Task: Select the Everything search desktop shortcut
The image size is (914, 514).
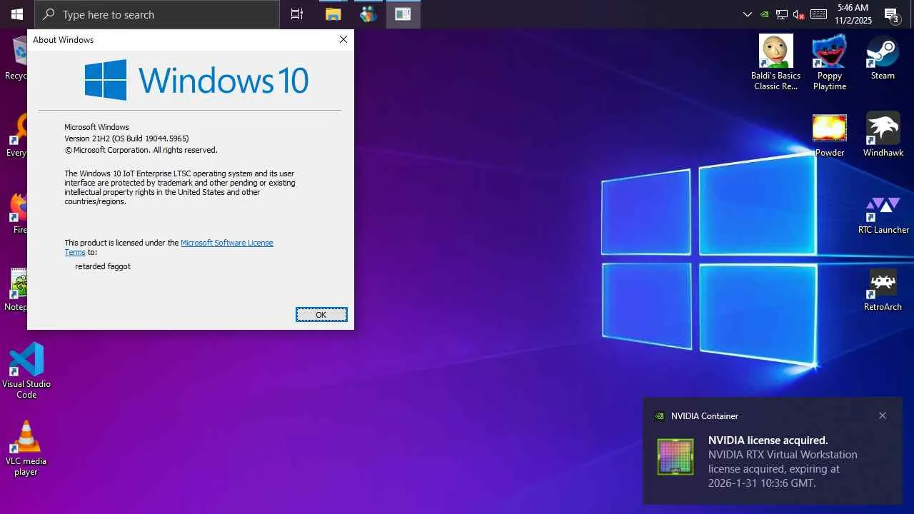Action: tap(16, 135)
